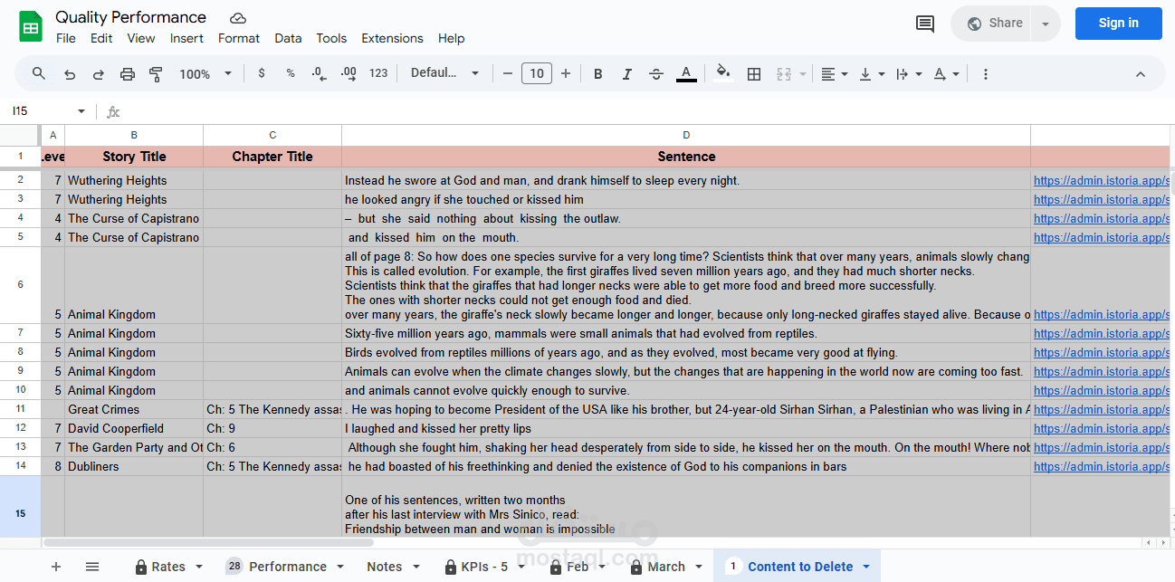Image resolution: width=1175 pixels, height=582 pixels.
Task: Click the horizontal scrollbar below the grid
Action: click(x=208, y=542)
